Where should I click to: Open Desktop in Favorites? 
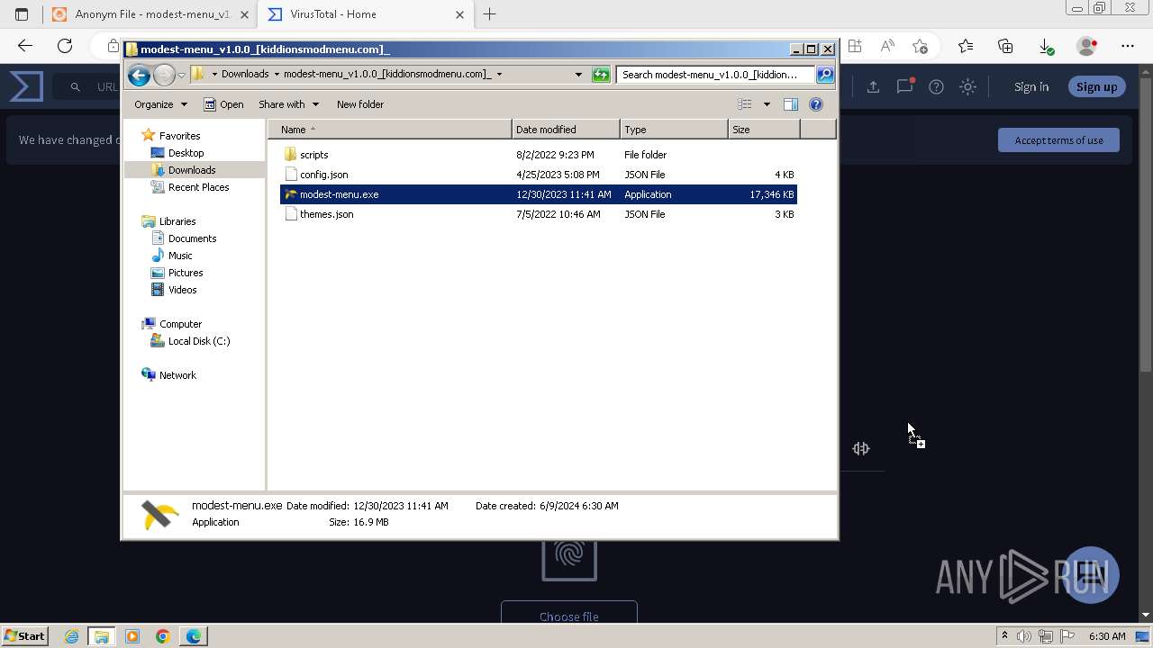186,153
